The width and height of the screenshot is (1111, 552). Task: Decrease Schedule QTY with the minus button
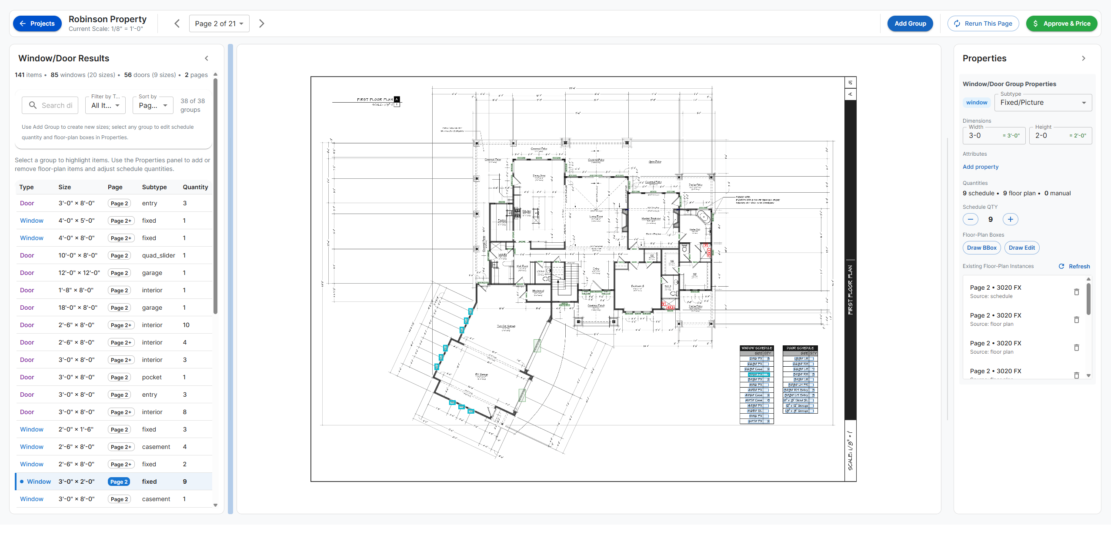tap(971, 219)
